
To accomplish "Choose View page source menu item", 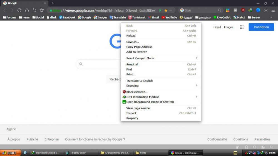I will click(161, 108).
